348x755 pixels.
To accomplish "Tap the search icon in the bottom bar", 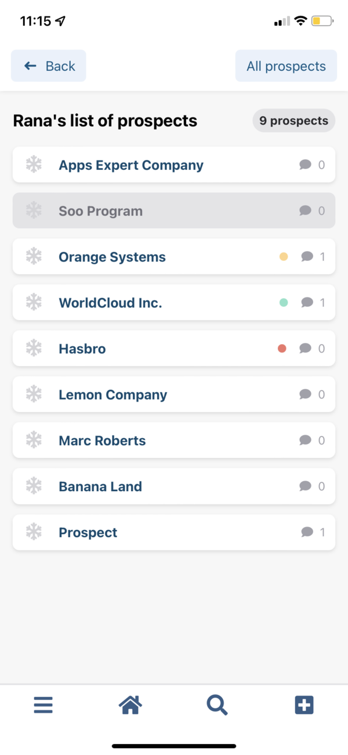I will coord(217,704).
